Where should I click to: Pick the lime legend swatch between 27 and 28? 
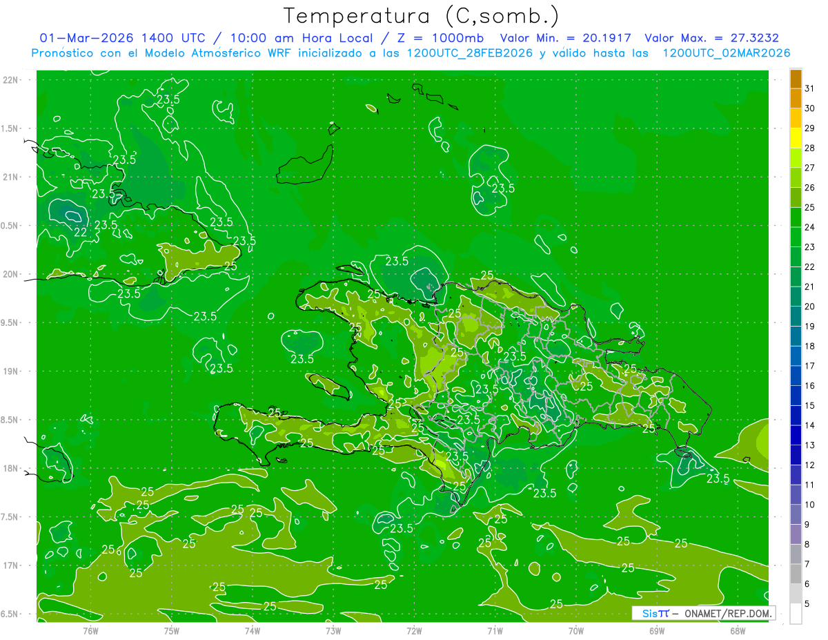(x=796, y=158)
